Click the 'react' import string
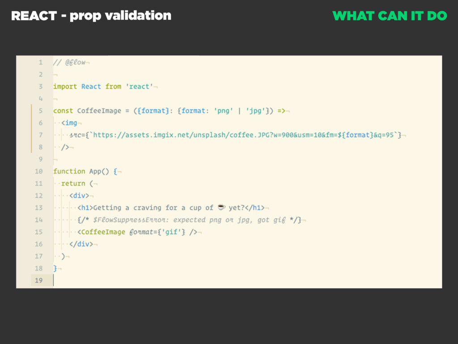This screenshot has height=344, width=458. coord(140,86)
